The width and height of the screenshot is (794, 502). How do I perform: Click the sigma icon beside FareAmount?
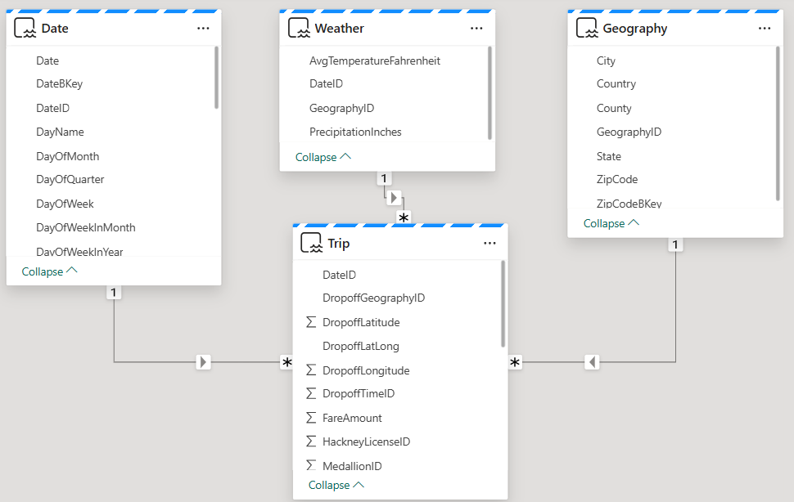point(311,418)
